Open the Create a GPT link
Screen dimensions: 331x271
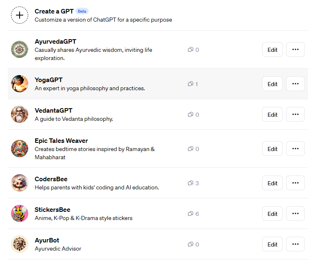point(54,11)
